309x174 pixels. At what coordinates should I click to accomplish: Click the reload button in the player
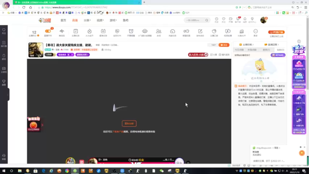point(129,123)
